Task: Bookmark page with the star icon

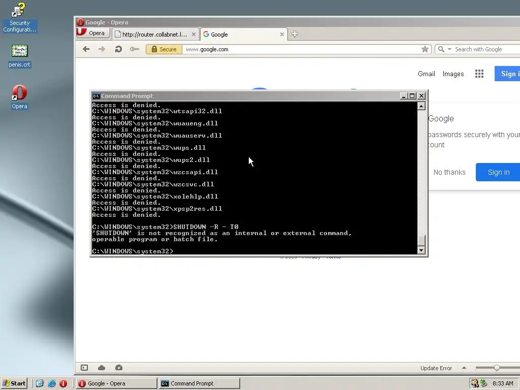Action: pyautogui.click(x=425, y=49)
